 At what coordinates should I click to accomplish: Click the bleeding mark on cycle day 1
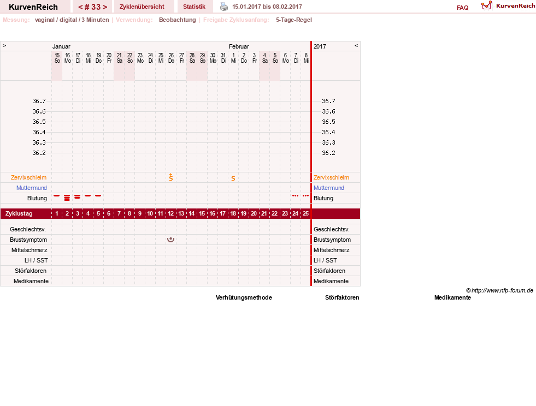[56, 196]
